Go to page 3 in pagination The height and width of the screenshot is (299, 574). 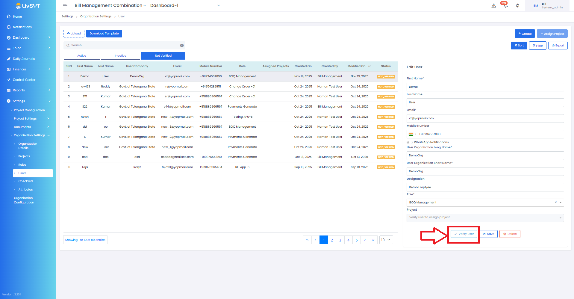tap(340, 240)
